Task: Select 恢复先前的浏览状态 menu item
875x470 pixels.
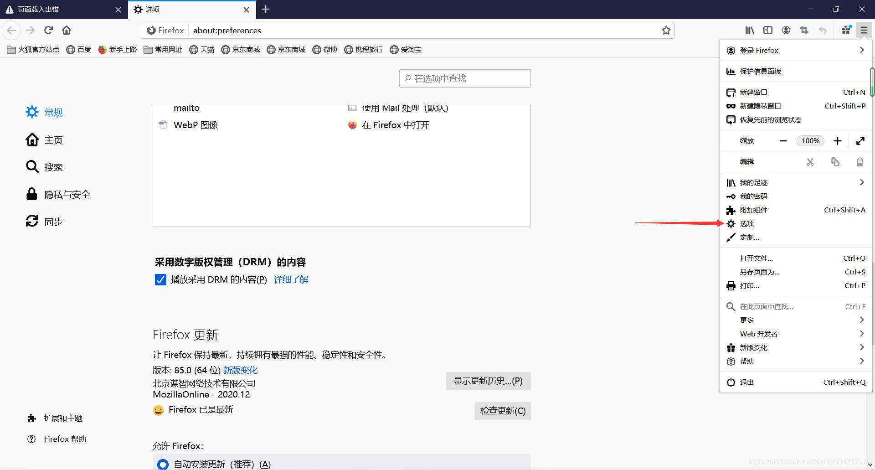Action: pos(795,119)
